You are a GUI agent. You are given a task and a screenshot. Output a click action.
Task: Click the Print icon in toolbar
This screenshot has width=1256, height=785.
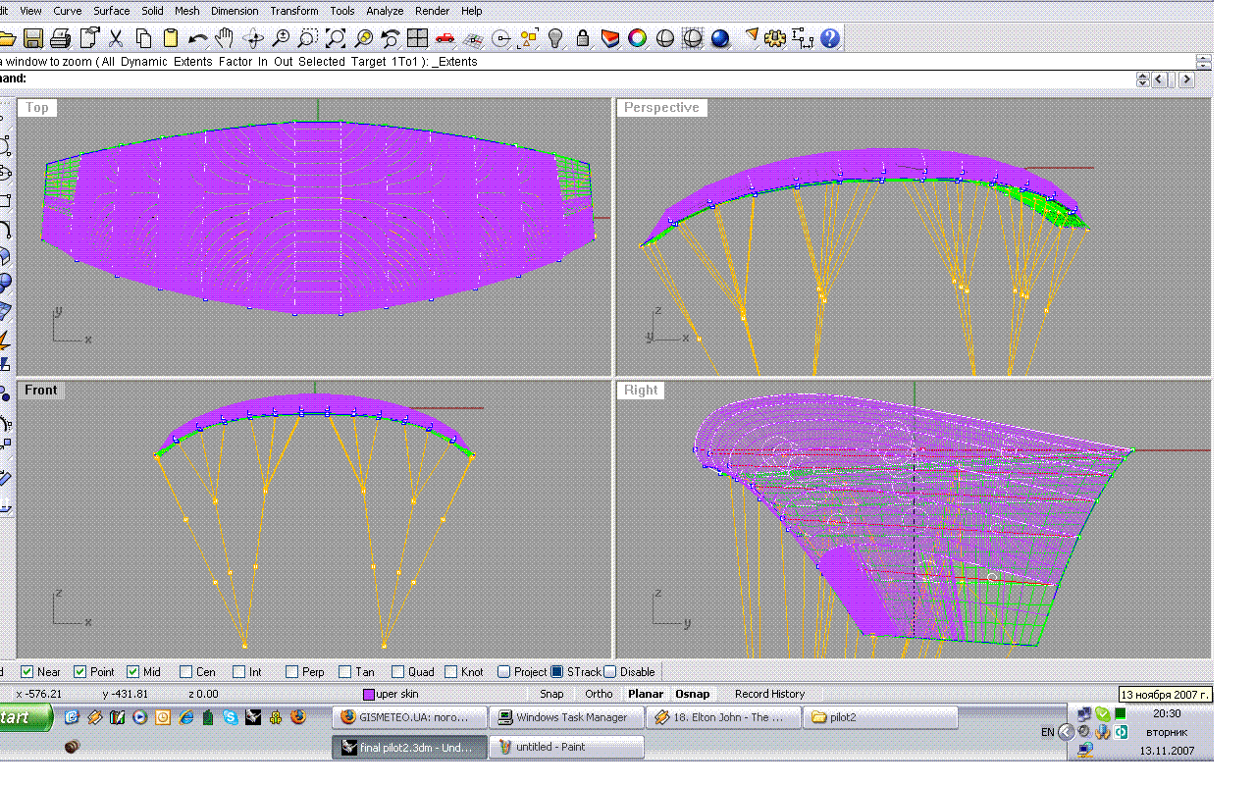60,39
